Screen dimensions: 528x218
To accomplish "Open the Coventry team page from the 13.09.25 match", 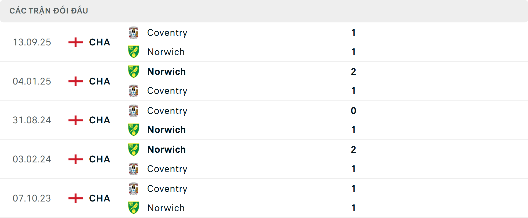I will (x=167, y=32).
